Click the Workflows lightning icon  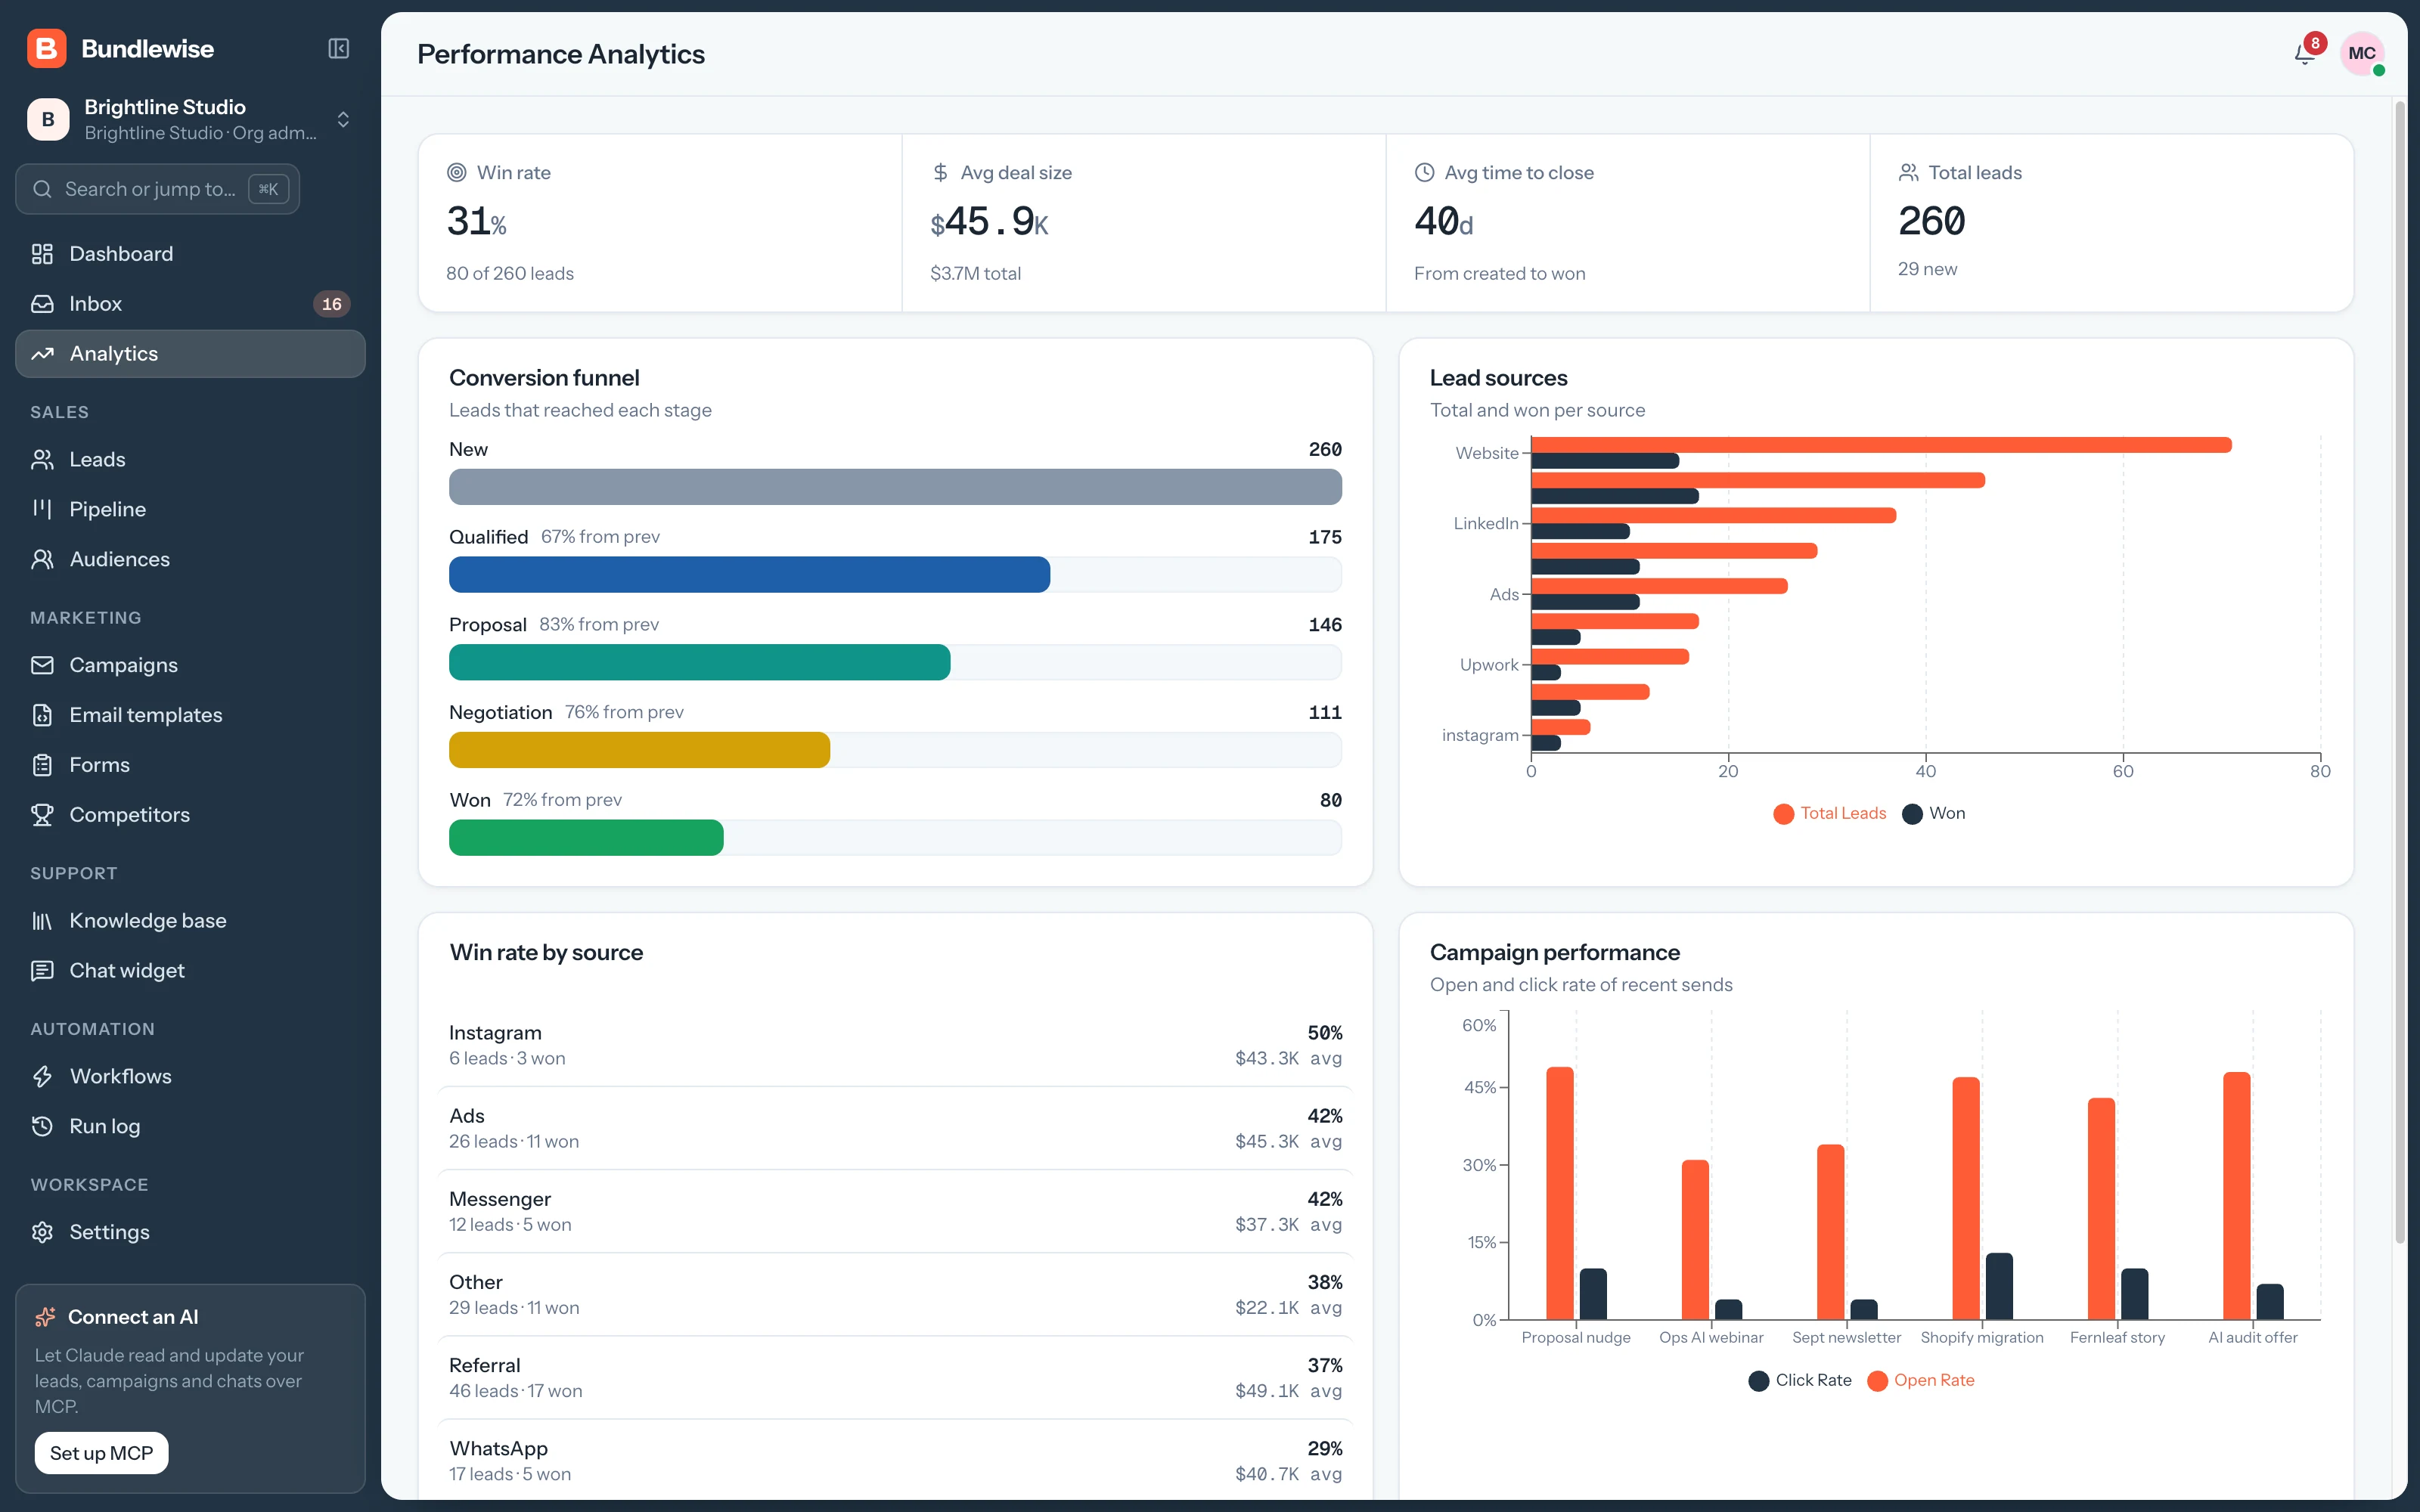(42, 1077)
